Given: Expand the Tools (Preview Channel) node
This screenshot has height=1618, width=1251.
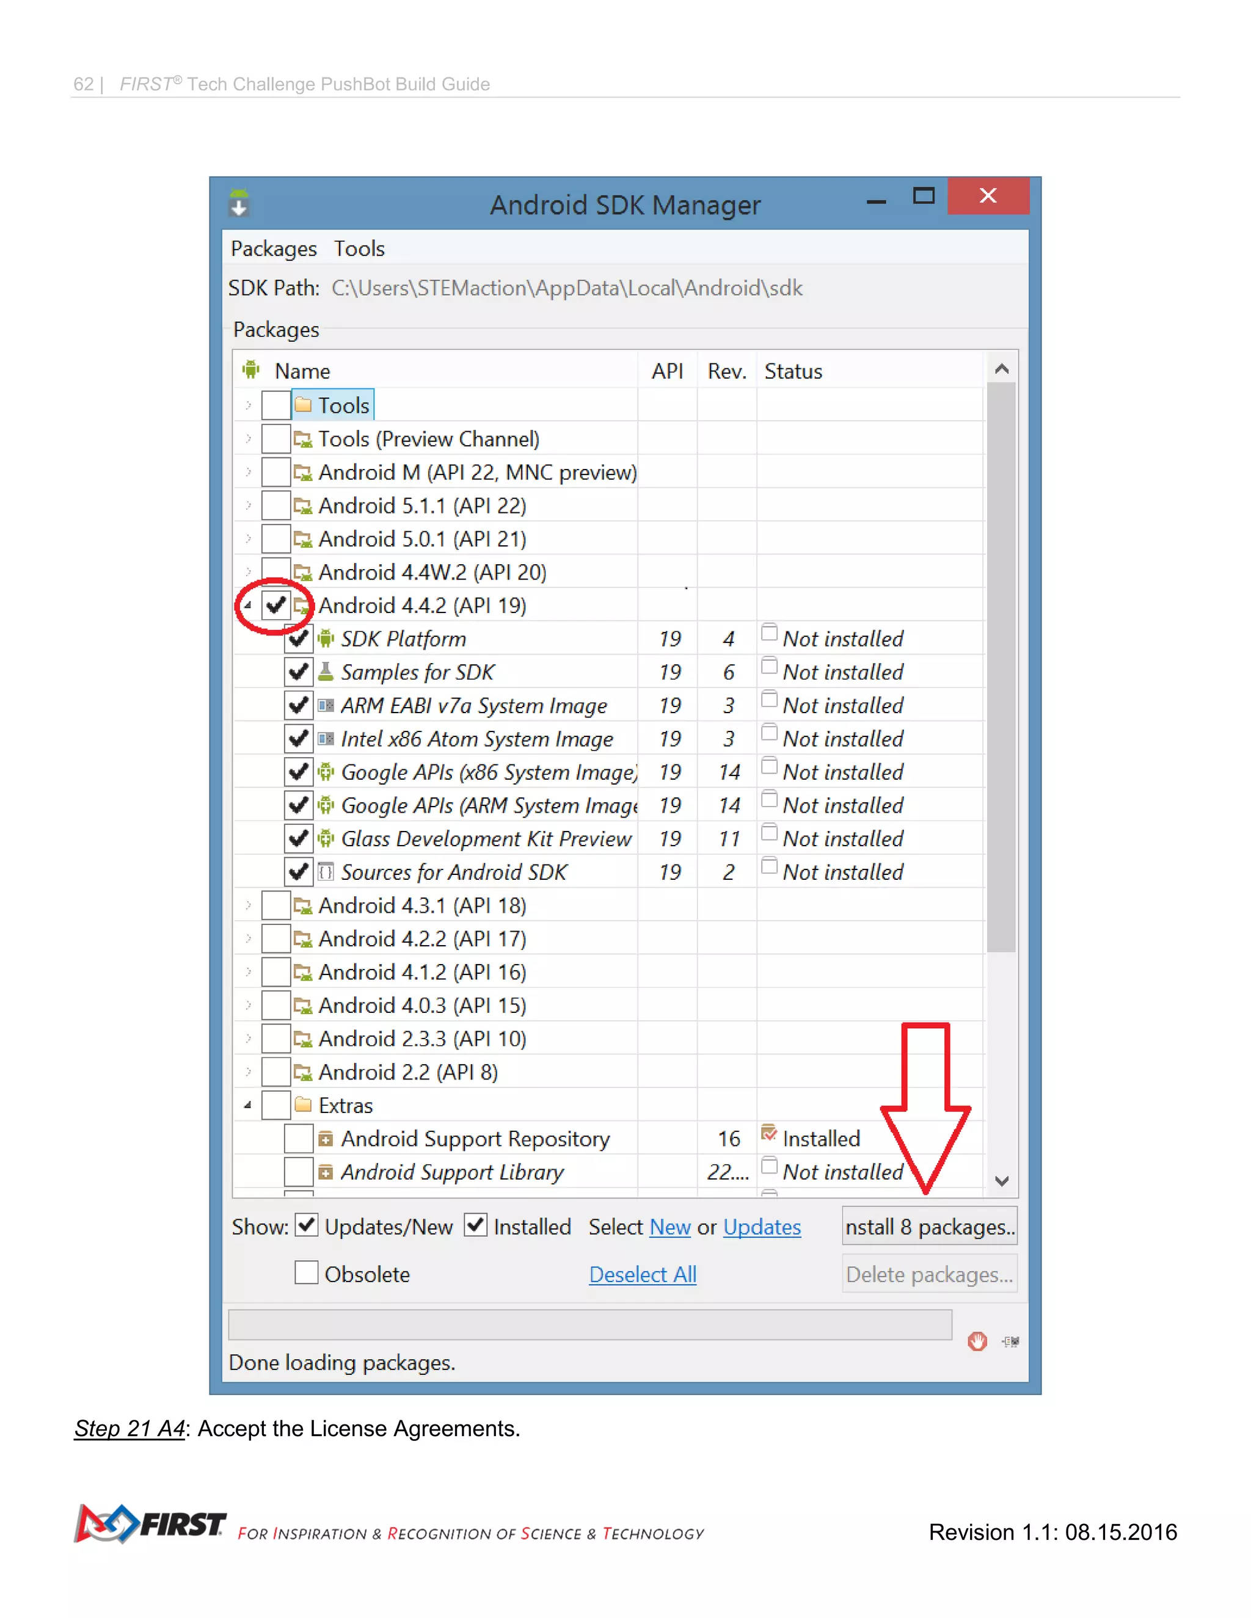Looking at the screenshot, I should coord(248,438).
